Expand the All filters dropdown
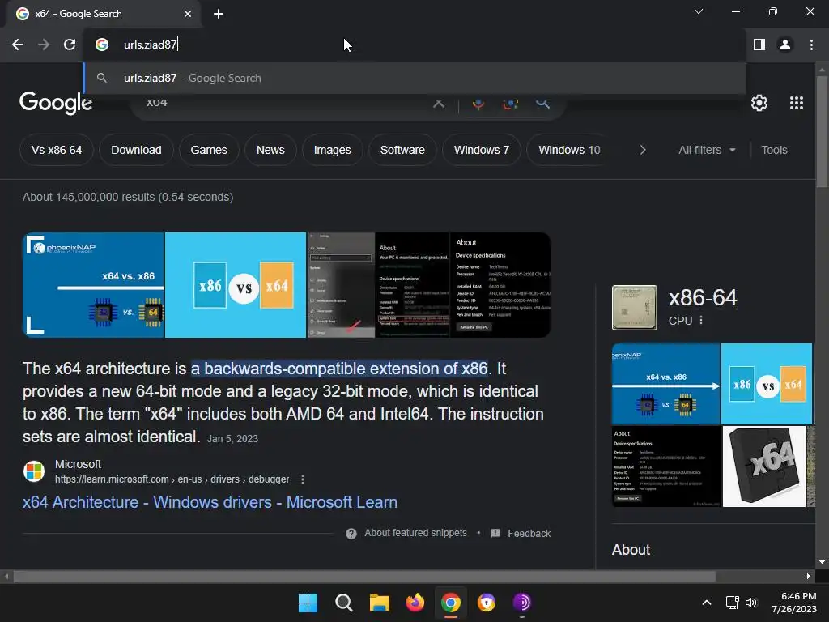This screenshot has width=829, height=622. click(x=707, y=150)
